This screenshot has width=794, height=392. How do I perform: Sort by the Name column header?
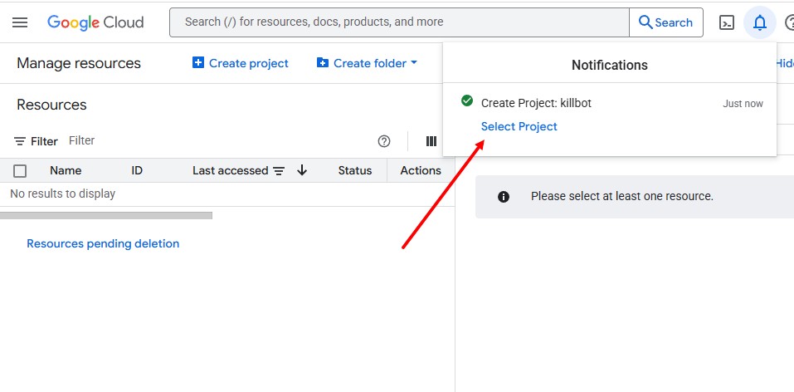(x=66, y=171)
